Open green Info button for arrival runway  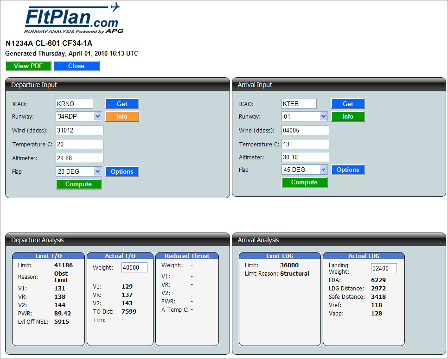point(348,116)
